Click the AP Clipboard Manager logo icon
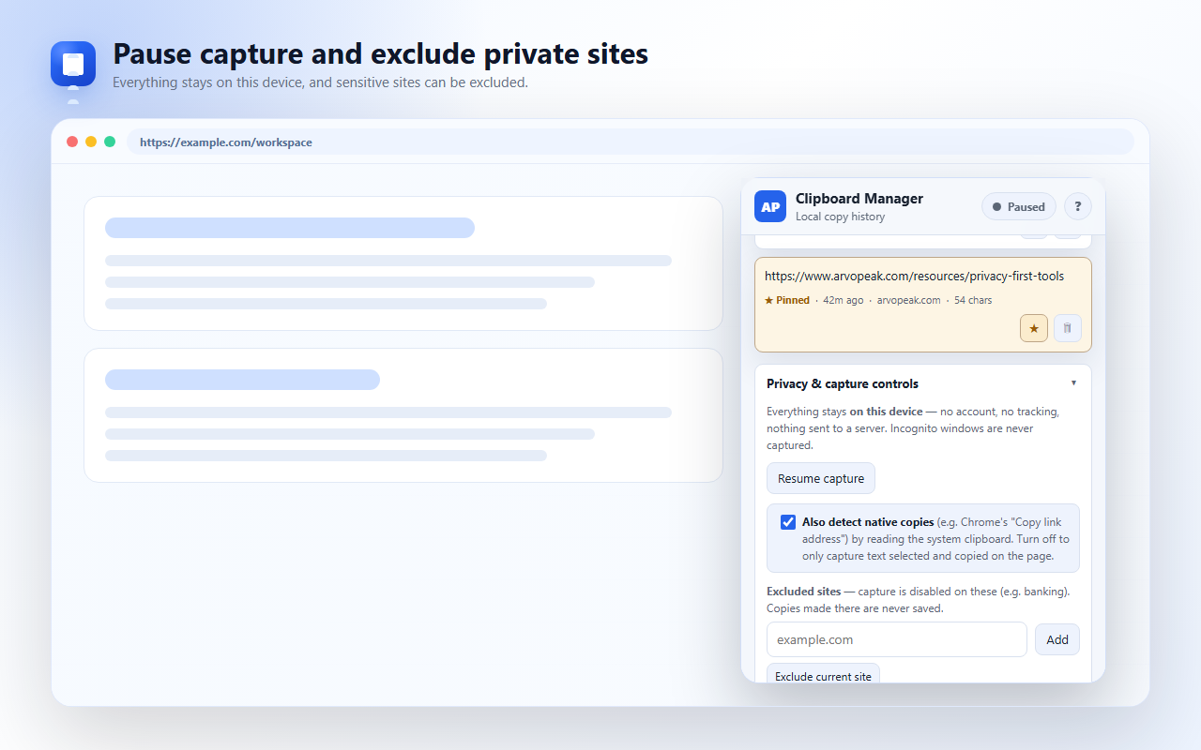1201x750 pixels. (x=770, y=206)
